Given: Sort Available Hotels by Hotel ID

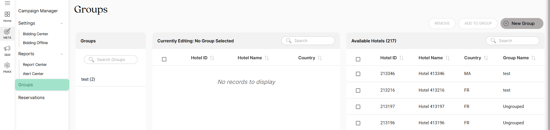Looking at the screenshot, I should [401, 58].
